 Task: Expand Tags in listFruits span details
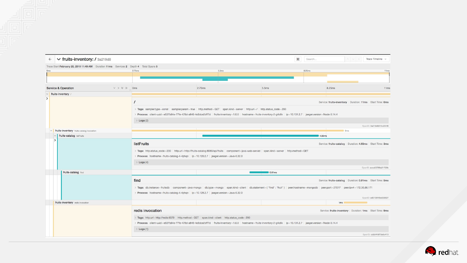140,151
